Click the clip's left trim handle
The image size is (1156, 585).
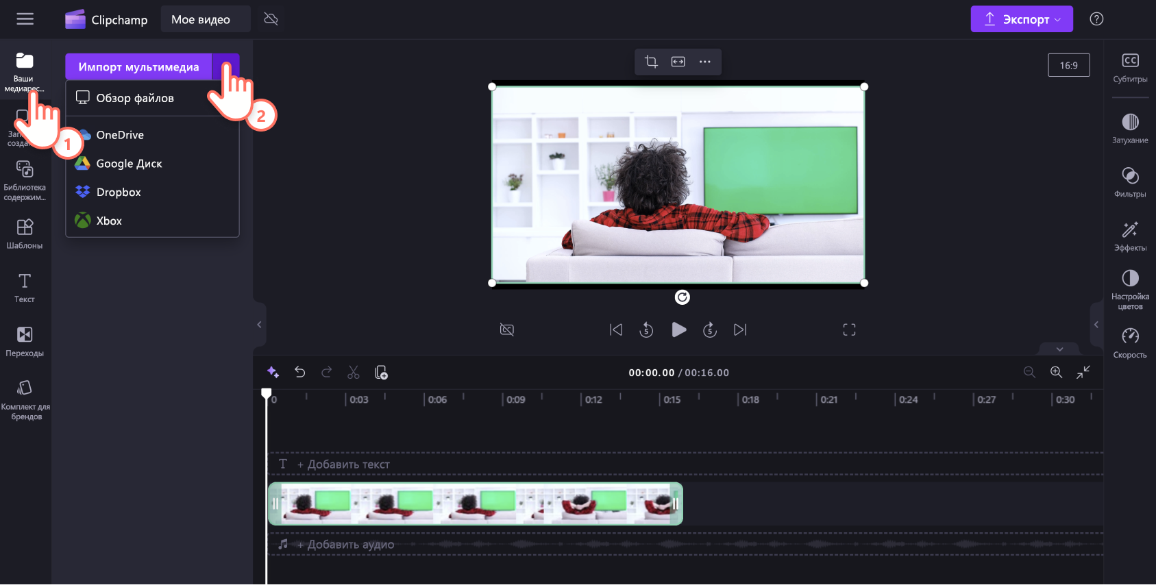[274, 504]
